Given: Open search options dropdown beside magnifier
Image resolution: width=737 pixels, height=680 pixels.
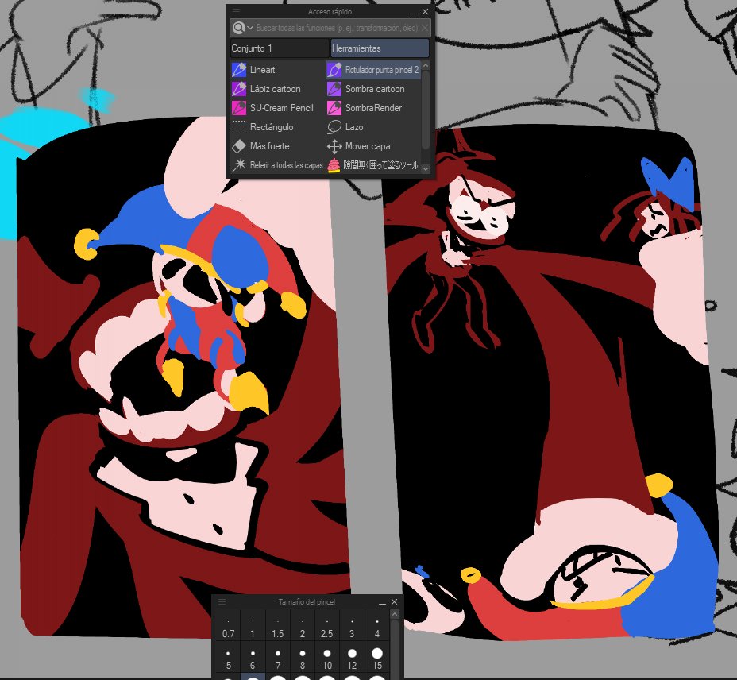Looking at the screenshot, I should click(250, 28).
